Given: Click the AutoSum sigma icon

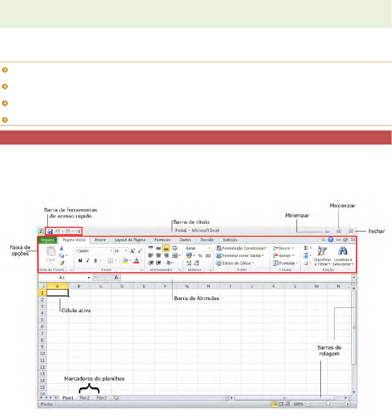Looking at the screenshot, I should (x=306, y=248).
